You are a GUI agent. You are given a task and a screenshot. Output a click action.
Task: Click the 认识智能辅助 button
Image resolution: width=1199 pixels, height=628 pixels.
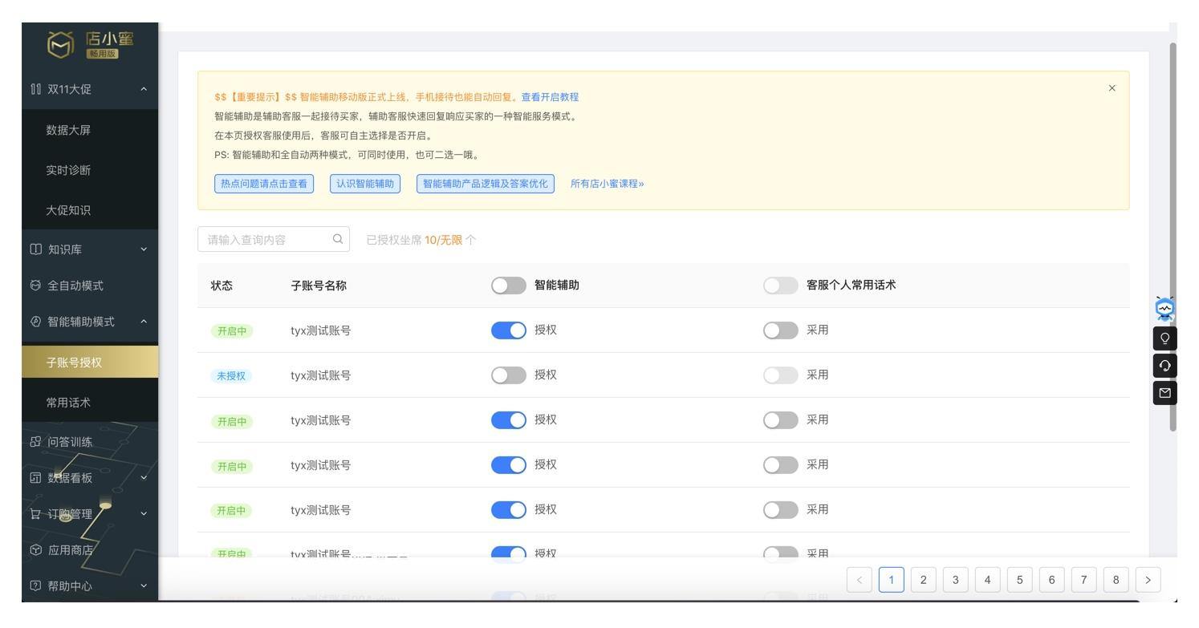click(x=365, y=184)
